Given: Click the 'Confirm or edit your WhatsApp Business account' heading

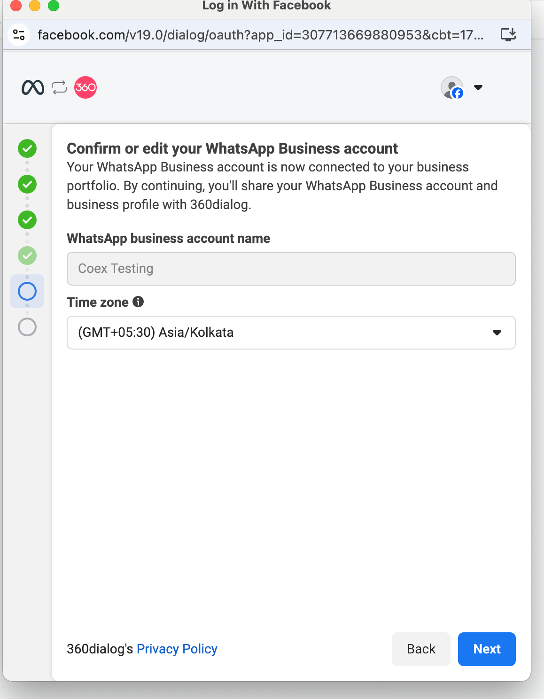Looking at the screenshot, I should click(232, 148).
